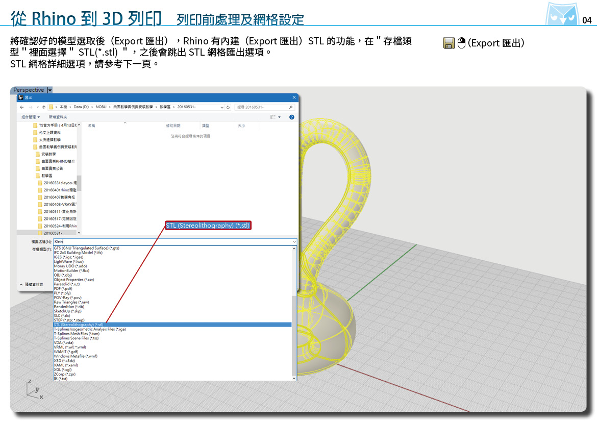The image size is (597, 422).
Task: Select the 20160408-VRAY folder in the tree
Action: point(57,205)
